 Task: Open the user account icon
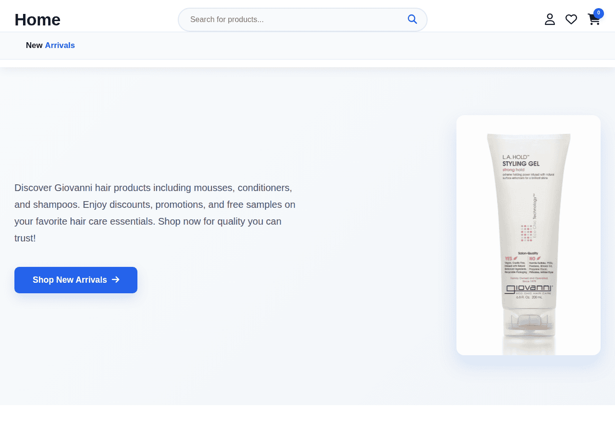pos(550,19)
